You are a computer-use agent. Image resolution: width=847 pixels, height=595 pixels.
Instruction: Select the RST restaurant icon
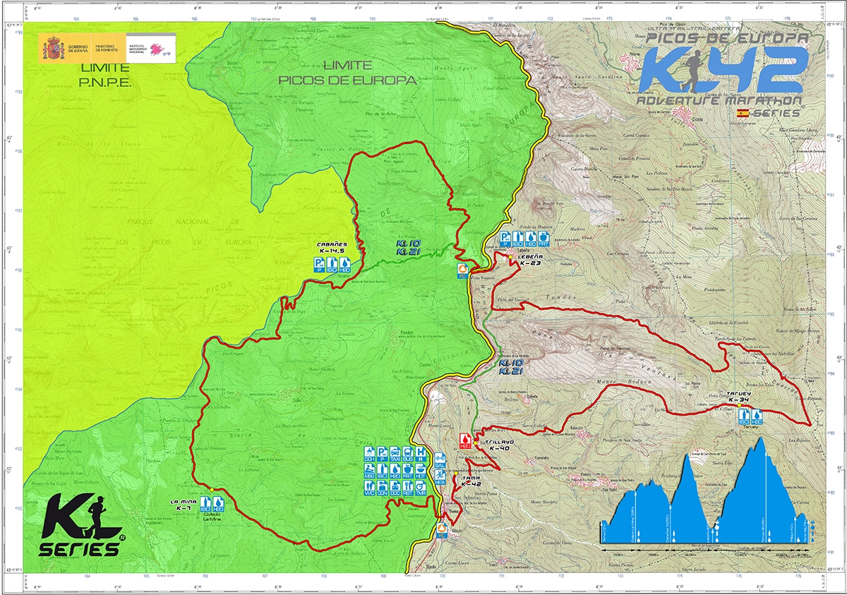pyautogui.click(x=408, y=489)
